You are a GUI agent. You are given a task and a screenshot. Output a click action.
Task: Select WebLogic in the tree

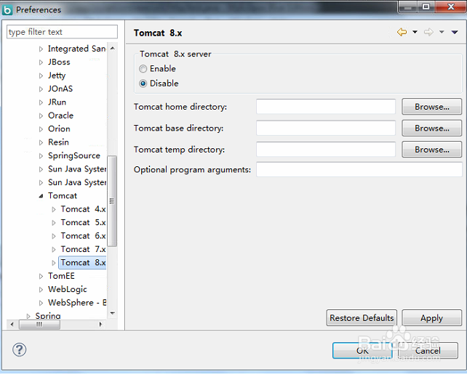tap(68, 289)
